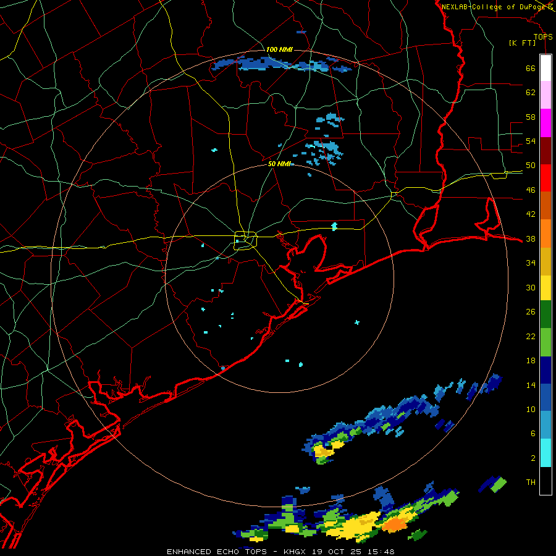Click the orange echo core in the bottom storm
This screenshot has height=556, width=556.
coord(394,524)
